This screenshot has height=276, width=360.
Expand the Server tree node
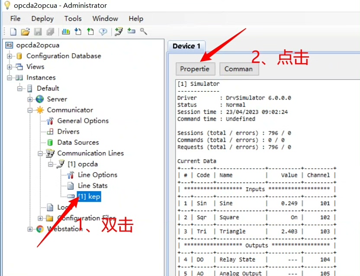[30, 99]
